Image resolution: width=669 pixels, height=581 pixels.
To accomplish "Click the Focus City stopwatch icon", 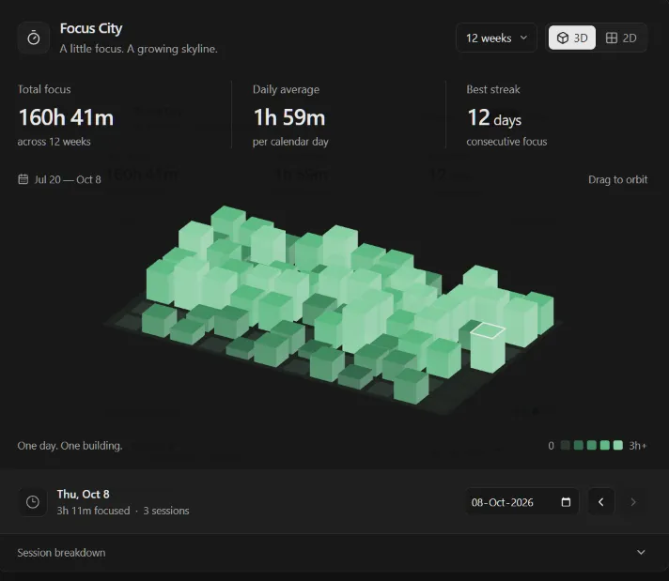I will click(x=33, y=38).
